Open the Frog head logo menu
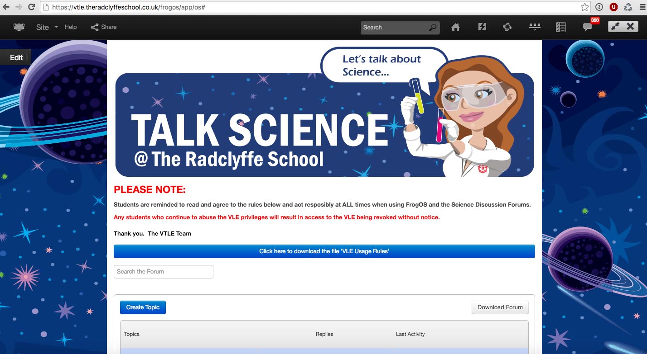Image resolution: width=647 pixels, height=354 pixels. pos(19,27)
